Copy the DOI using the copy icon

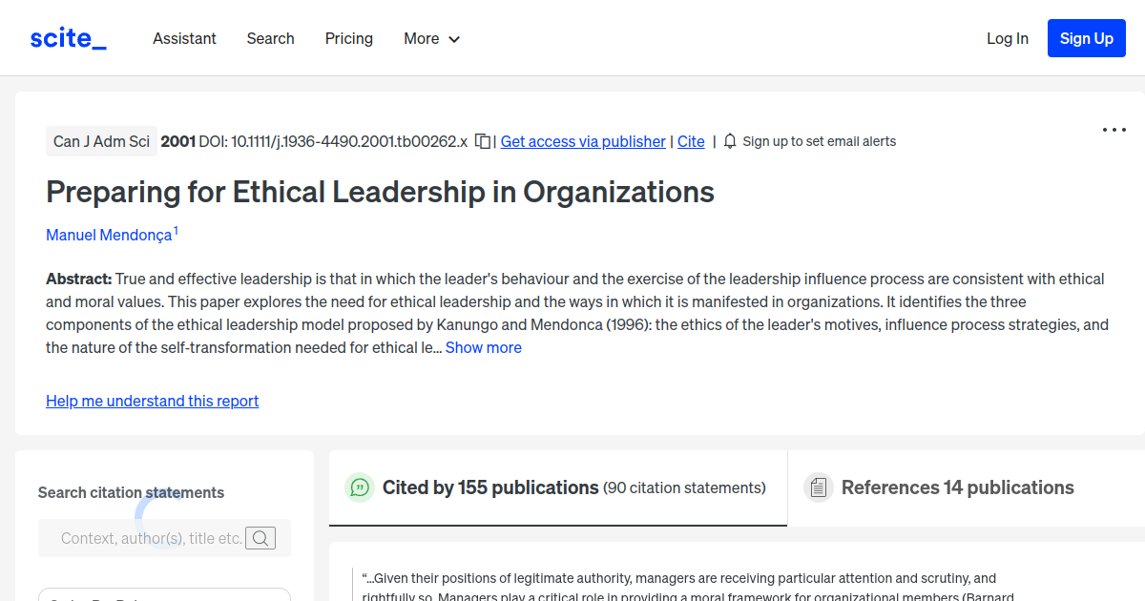coord(482,140)
